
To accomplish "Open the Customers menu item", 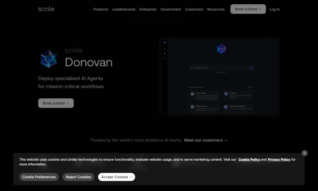I will coord(194,9).
